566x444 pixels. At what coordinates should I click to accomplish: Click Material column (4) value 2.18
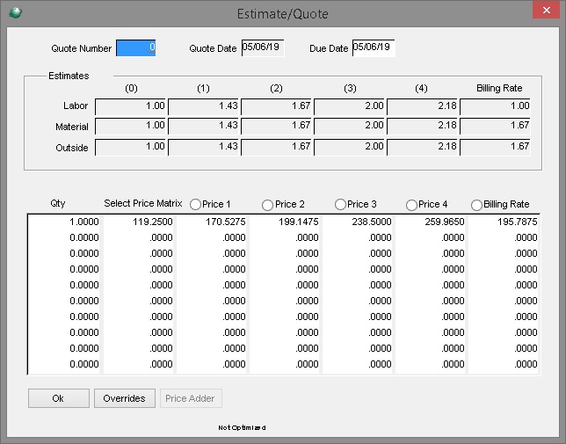coord(422,126)
